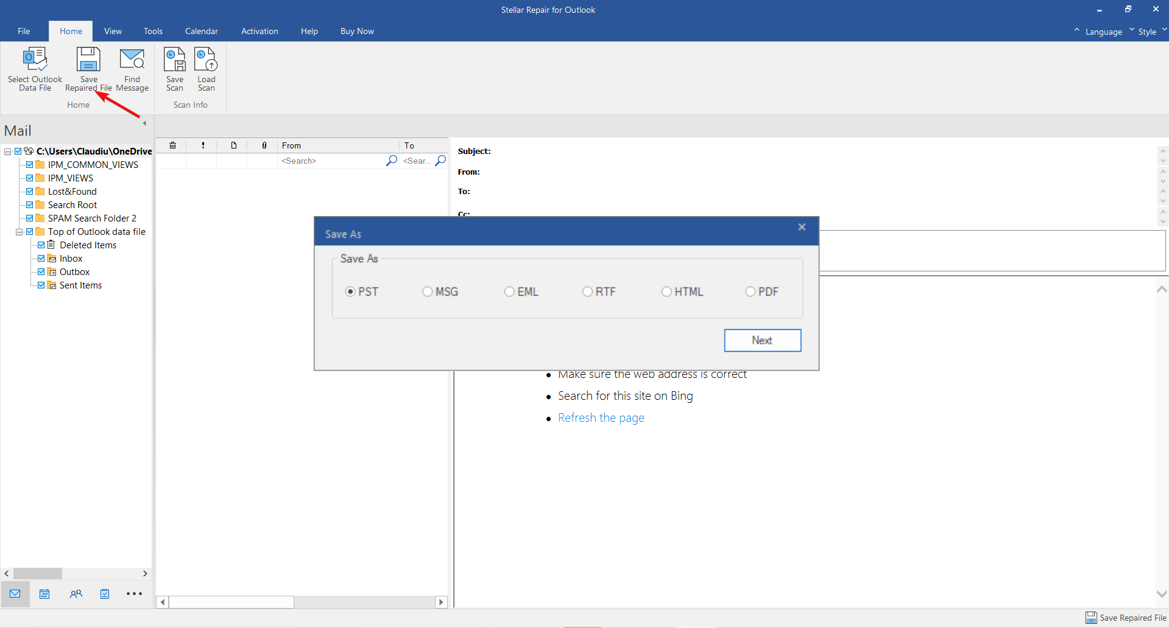Uncheck IPM_VIEWS folder checkbox

click(x=29, y=178)
